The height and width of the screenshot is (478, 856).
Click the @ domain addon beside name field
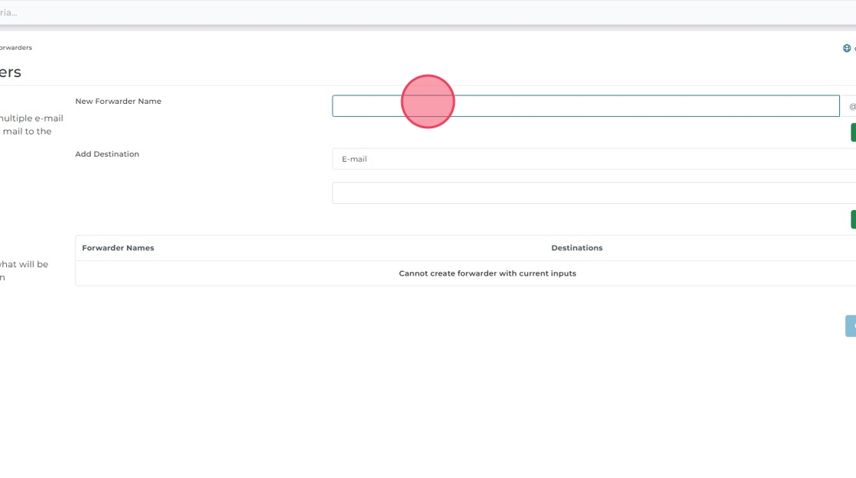851,106
